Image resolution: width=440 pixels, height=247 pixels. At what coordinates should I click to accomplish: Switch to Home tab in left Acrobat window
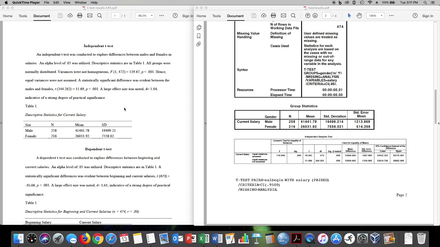[x=8, y=16]
